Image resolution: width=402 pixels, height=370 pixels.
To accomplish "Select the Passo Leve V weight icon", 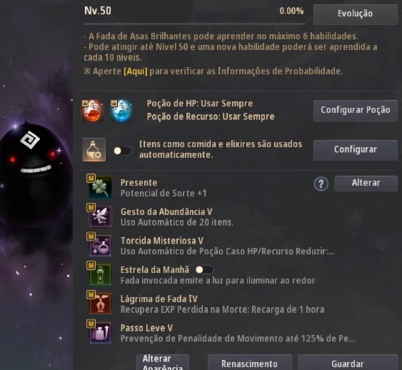I will (x=100, y=333).
